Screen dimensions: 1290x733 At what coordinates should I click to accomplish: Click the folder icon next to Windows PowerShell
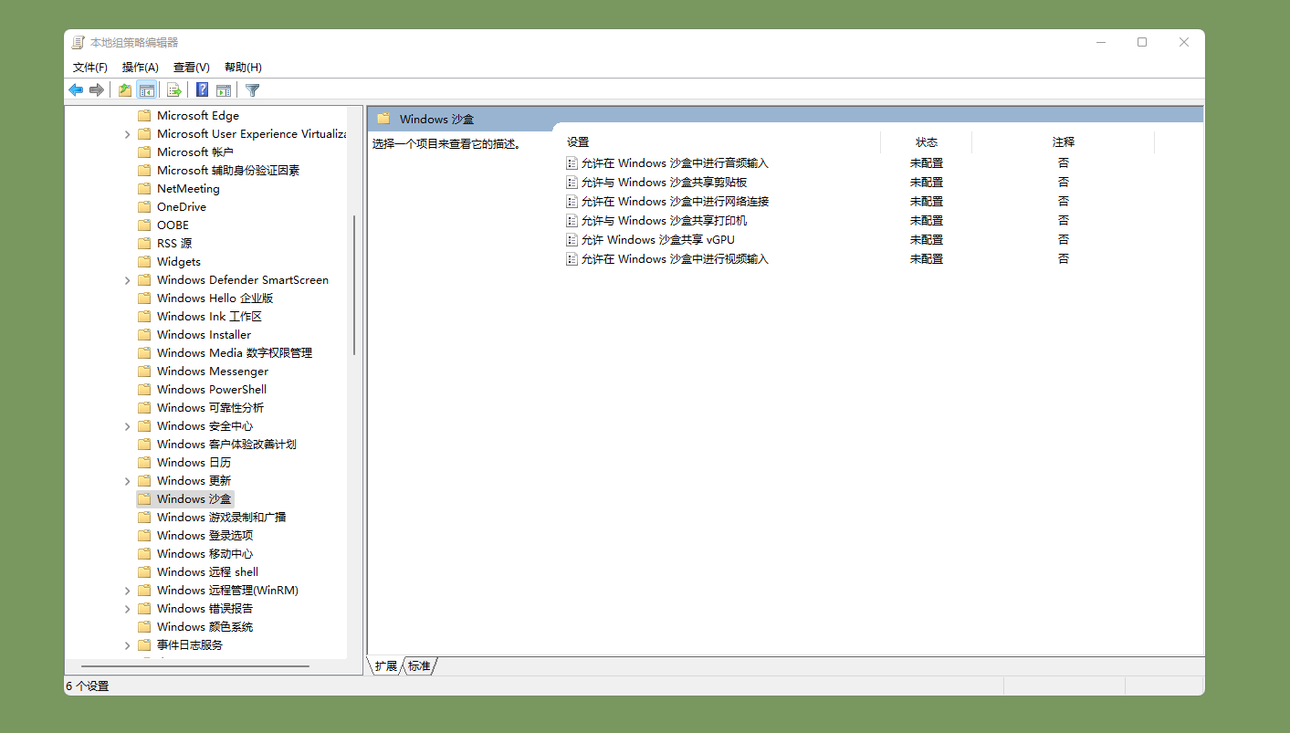(144, 390)
